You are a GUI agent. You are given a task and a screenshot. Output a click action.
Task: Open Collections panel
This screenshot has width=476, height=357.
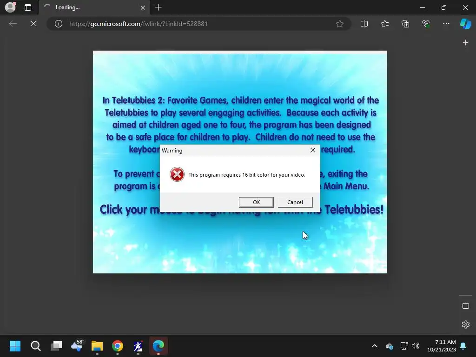point(405,24)
